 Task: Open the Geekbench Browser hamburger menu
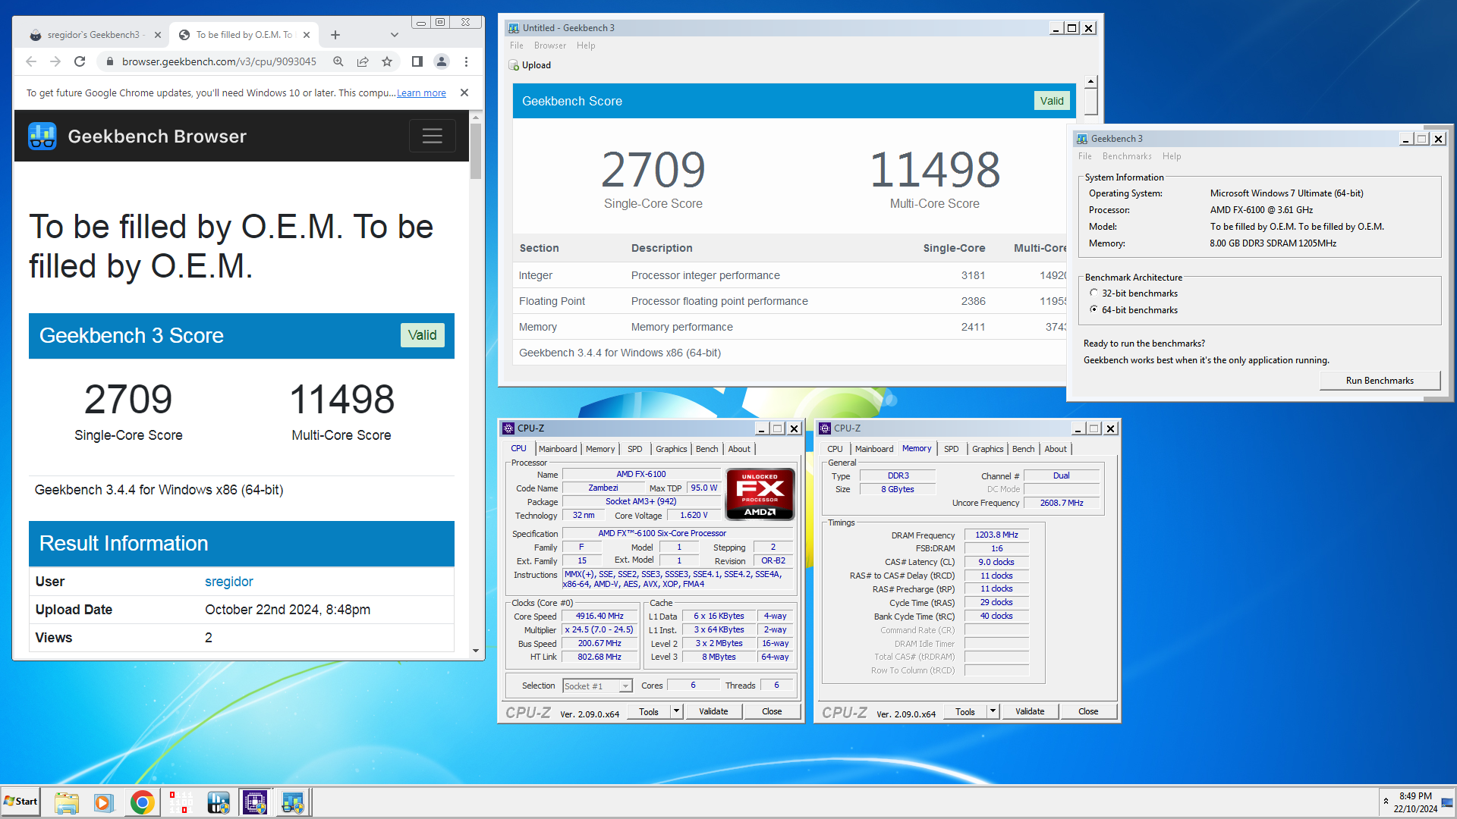click(x=433, y=136)
